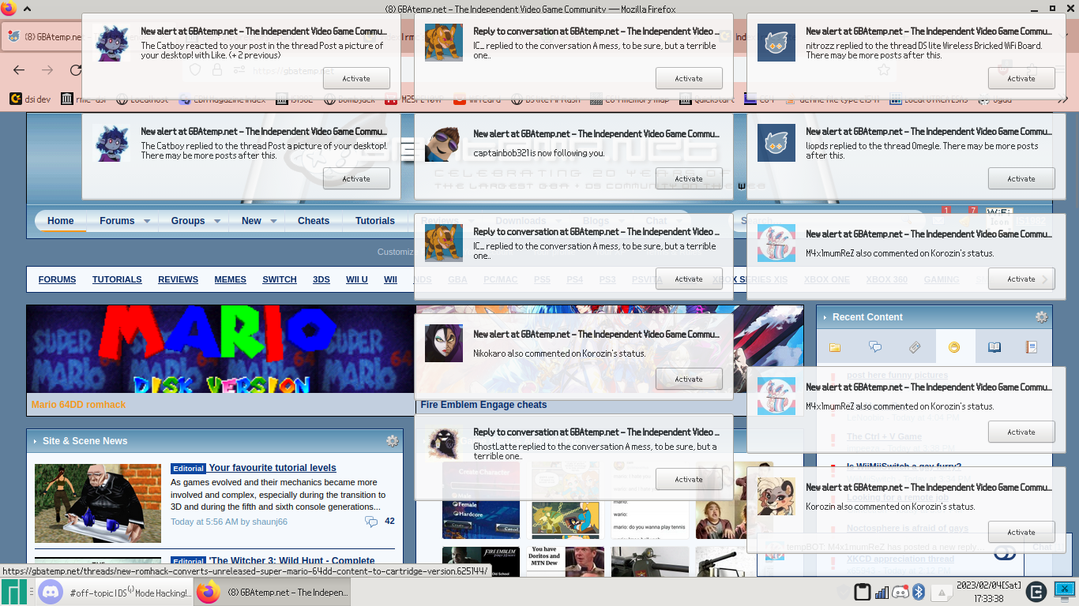Open the Tutorials nav tab
1079x606 pixels.
(375, 221)
